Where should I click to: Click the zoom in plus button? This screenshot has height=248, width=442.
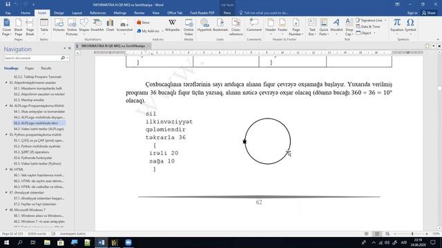click(427, 234)
